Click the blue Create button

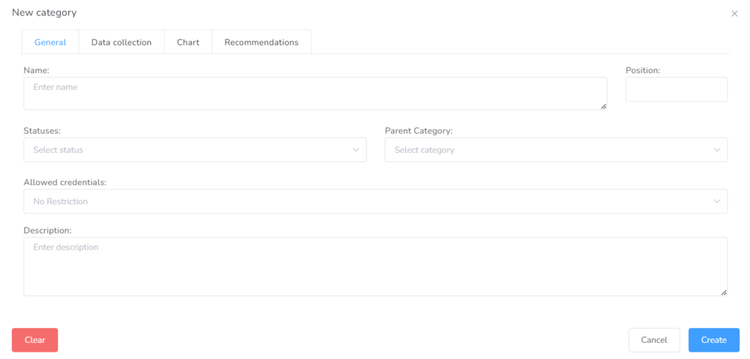click(x=713, y=340)
